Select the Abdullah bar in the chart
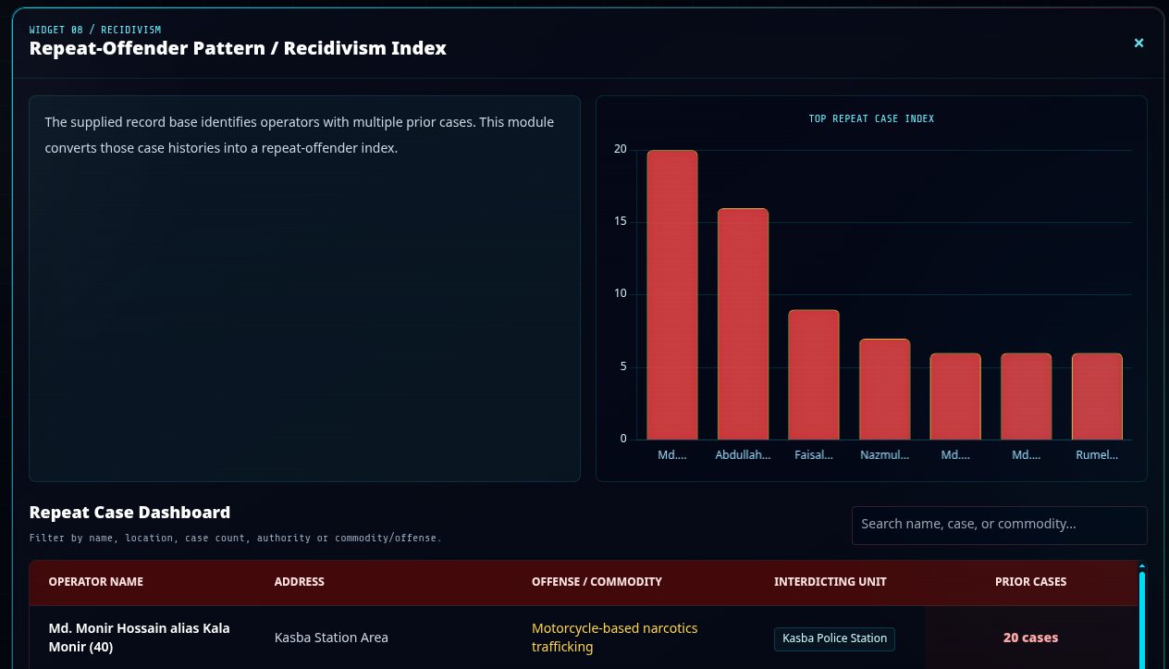The width and height of the screenshot is (1169, 669). [x=743, y=324]
